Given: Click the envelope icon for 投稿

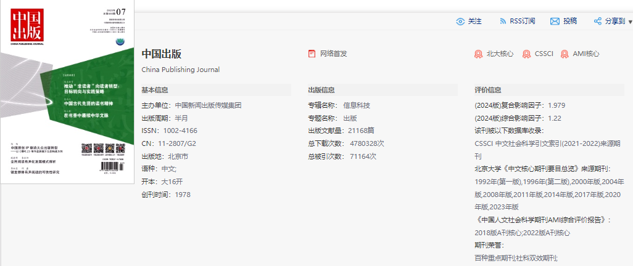Looking at the screenshot, I should [x=555, y=21].
